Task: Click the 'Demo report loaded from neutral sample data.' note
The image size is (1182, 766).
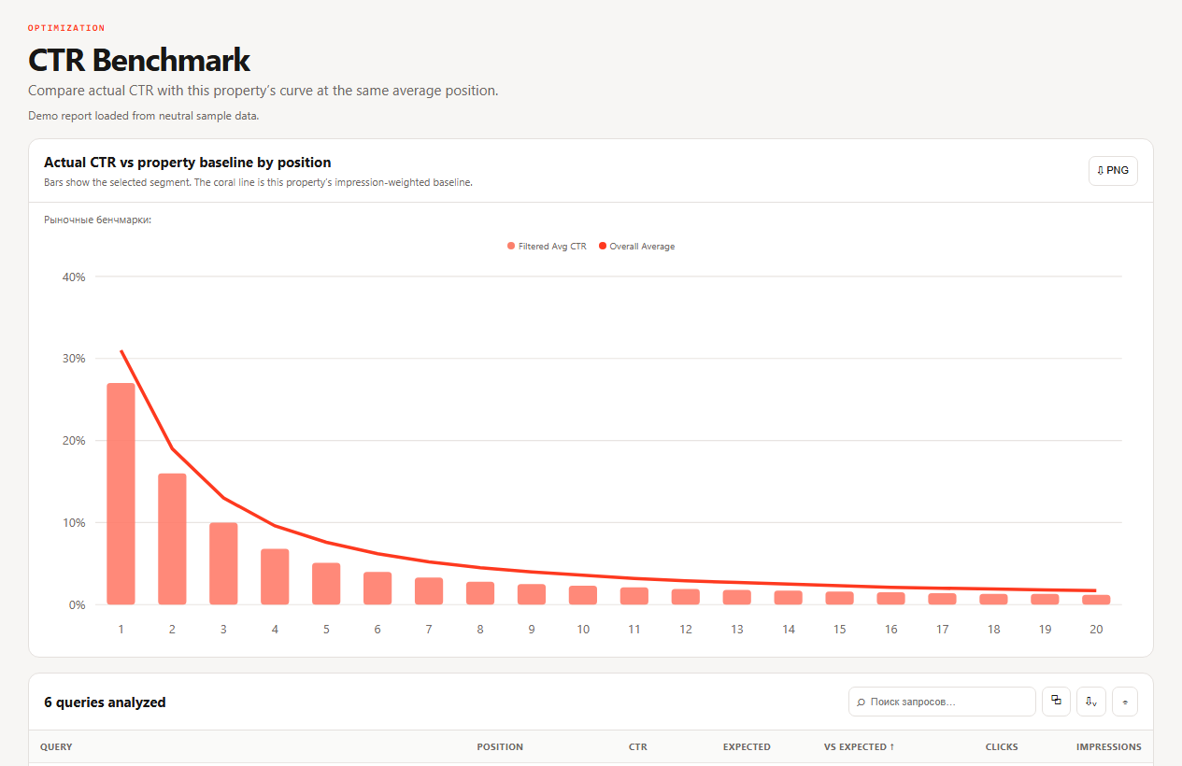Action: tap(143, 117)
